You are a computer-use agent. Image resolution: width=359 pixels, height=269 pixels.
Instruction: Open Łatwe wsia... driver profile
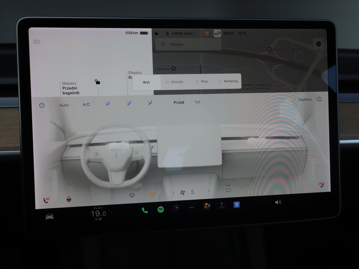[x=180, y=33]
